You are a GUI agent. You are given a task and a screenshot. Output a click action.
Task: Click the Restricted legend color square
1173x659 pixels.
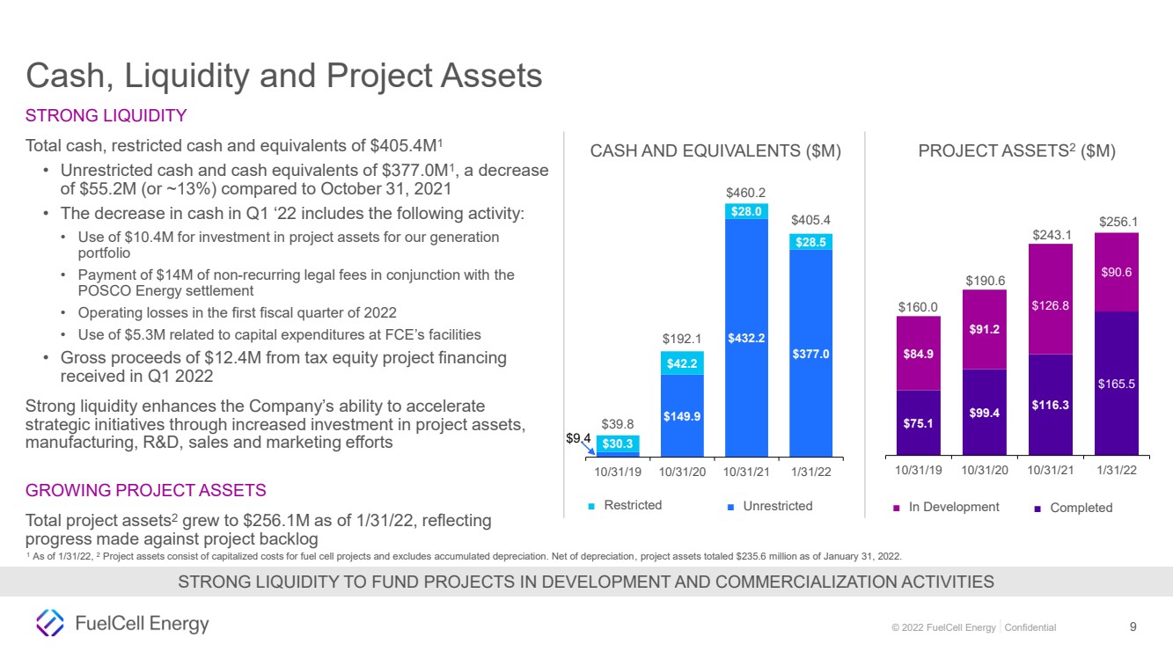pos(591,507)
